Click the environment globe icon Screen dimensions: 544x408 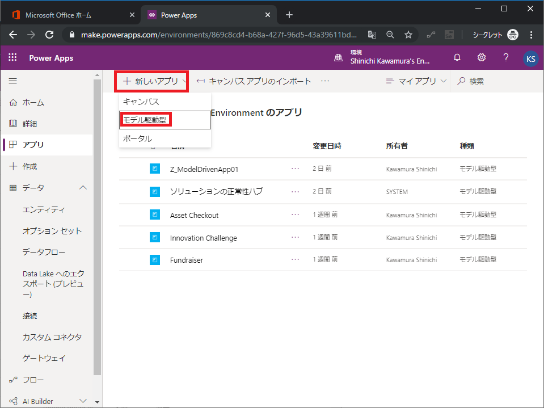[x=338, y=57]
